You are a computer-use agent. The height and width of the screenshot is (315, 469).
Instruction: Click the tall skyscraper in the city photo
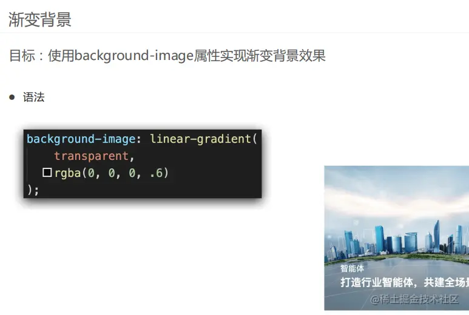(x=437, y=236)
